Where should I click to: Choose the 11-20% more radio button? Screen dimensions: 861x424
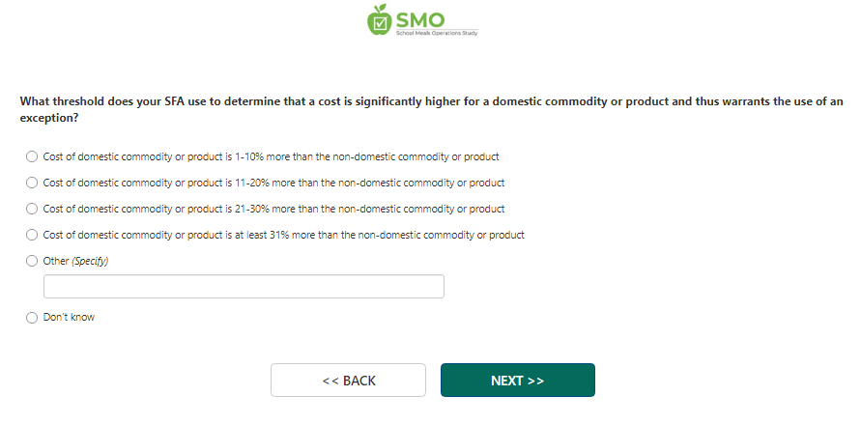(x=31, y=183)
